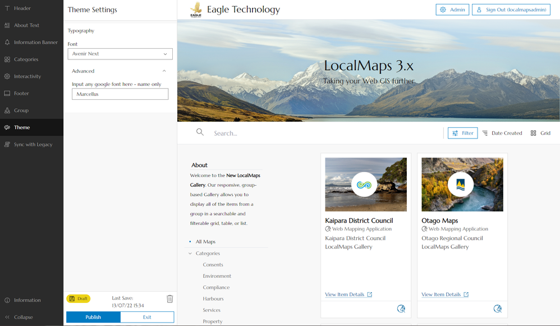Open the Otago Maps thumbnail
This screenshot has height=326, width=560.
click(462, 185)
